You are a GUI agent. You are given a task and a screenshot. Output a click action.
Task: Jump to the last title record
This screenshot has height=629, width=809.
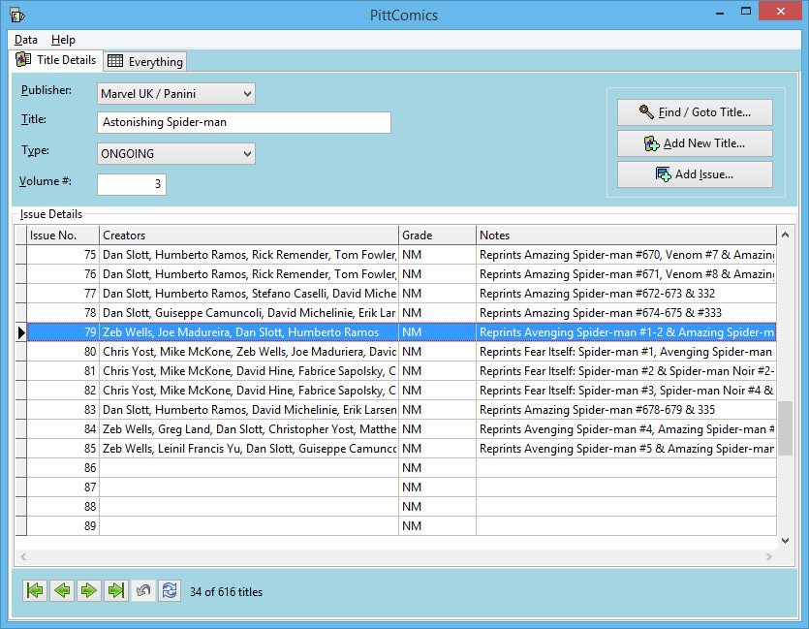(x=116, y=591)
